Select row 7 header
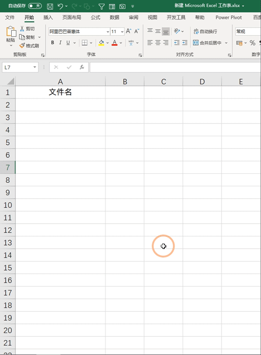 8,168
